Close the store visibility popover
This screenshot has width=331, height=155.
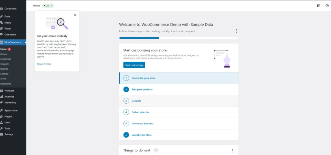pyautogui.click(x=75, y=15)
